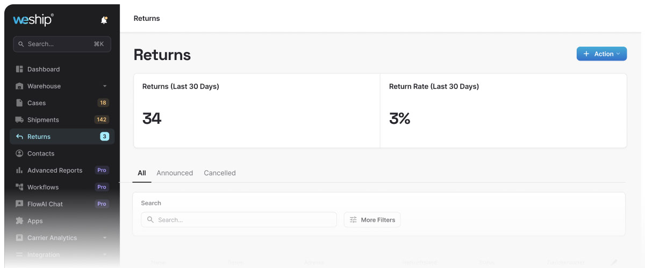Screen dimensions: 645x268
Task: Open Advanced Reports chart icon
Action: click(20, 170)
